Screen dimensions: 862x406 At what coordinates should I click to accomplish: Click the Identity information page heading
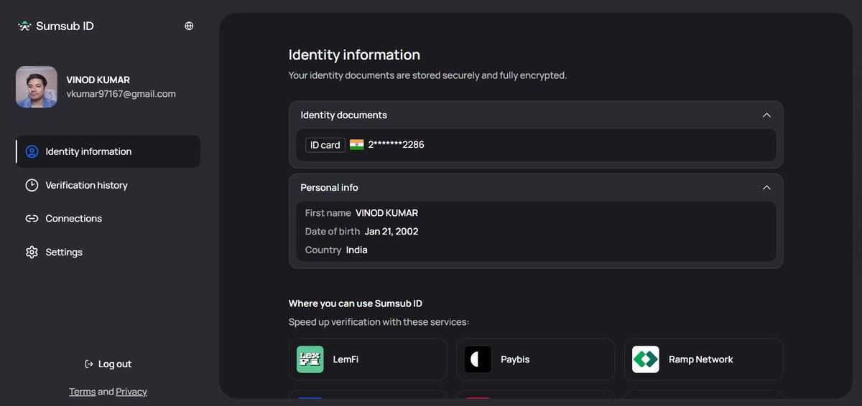(x=354, y=55)
